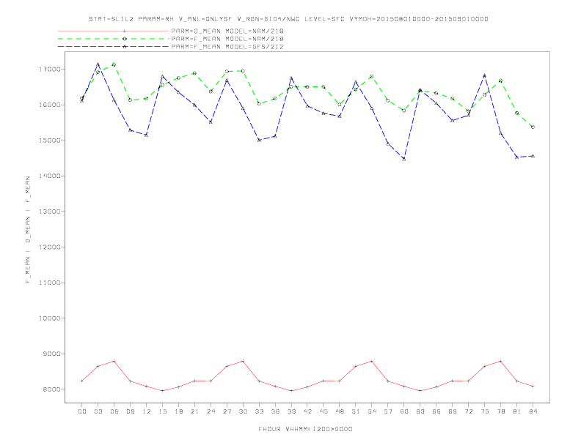Click the x-axis tick label 42
The image size is (581, 448).
point(307,411)
